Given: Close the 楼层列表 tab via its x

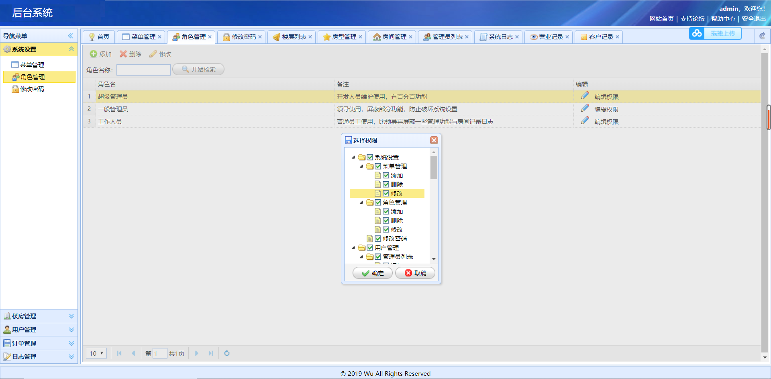Looking at the screenshot, I should coord(310,37).
